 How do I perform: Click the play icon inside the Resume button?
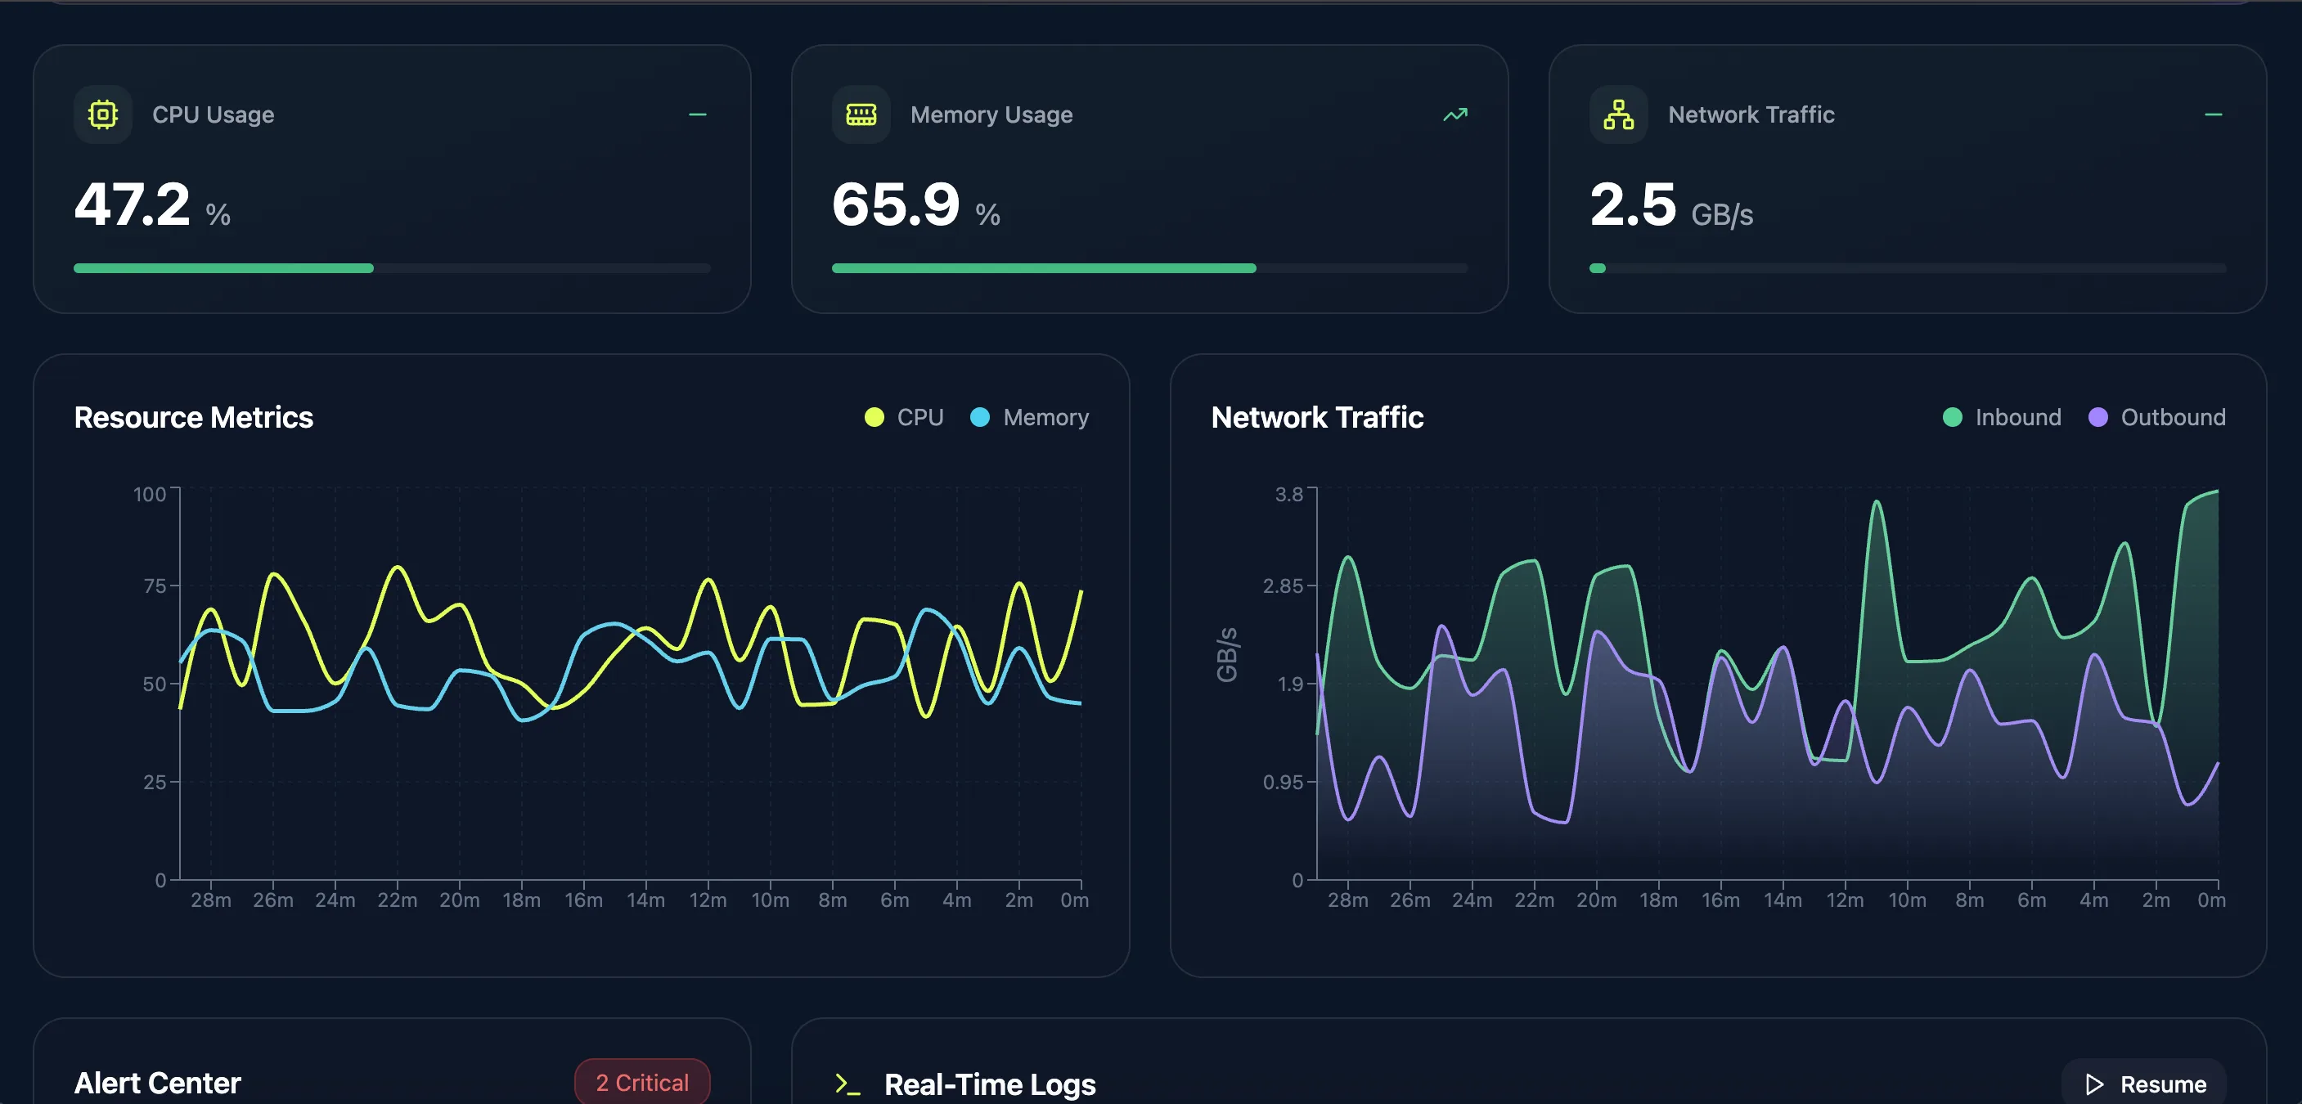(2092, 1084)
